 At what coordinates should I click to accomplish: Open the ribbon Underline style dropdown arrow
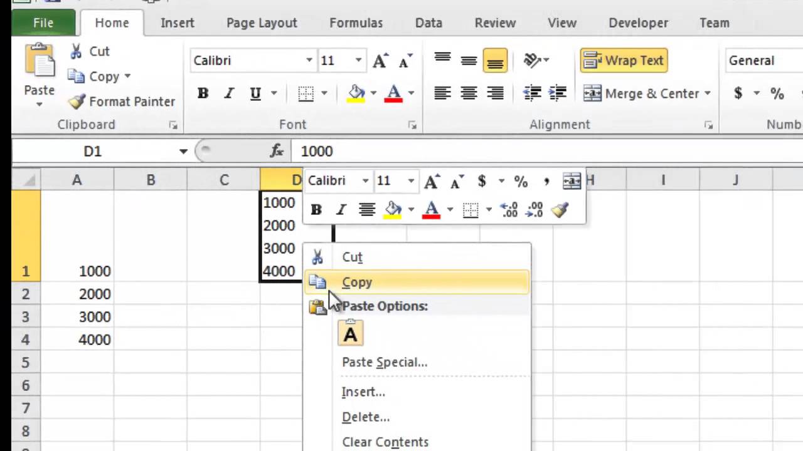tap(274, 94)
